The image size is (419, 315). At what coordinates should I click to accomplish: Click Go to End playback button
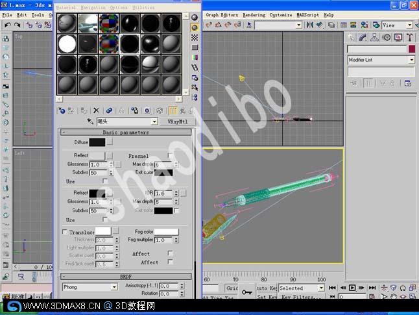pyautogui.click(x=372, y=288)
